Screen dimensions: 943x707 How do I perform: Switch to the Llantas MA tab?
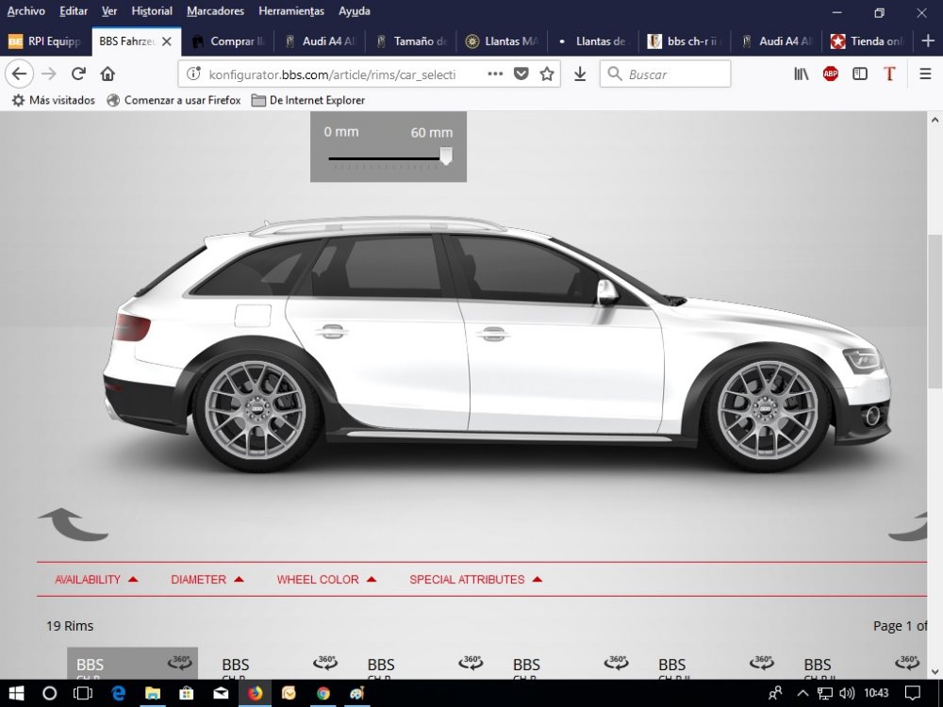tap(503, 41)
